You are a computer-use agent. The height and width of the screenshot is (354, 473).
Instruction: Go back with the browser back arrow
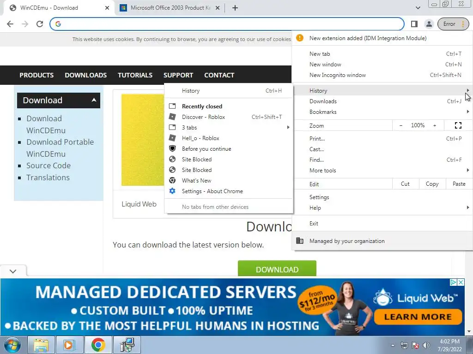tap(10, 24)
